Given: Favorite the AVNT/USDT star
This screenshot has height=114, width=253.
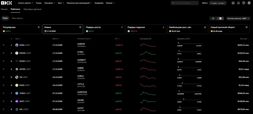Looking at the screenshot, I should (3, 101).
